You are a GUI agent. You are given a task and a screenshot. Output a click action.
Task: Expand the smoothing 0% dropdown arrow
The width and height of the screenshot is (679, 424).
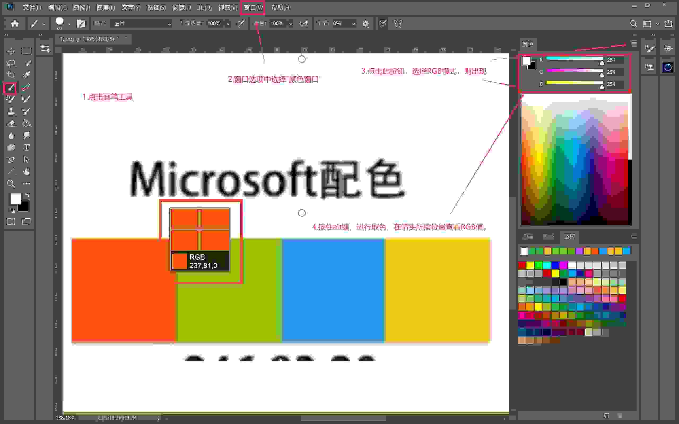pos(354,24)
